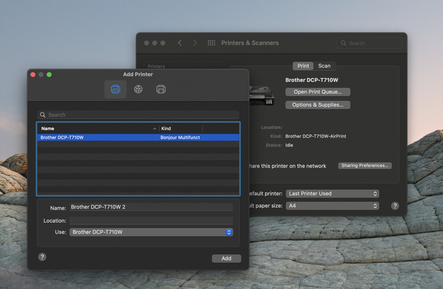Click the Add button
This screenshot has width=443, height=289.
227,258
